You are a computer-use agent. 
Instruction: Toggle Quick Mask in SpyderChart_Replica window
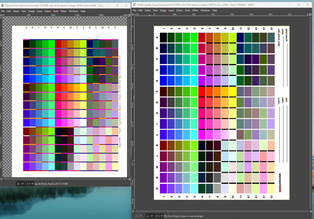(x=2, y=179)
